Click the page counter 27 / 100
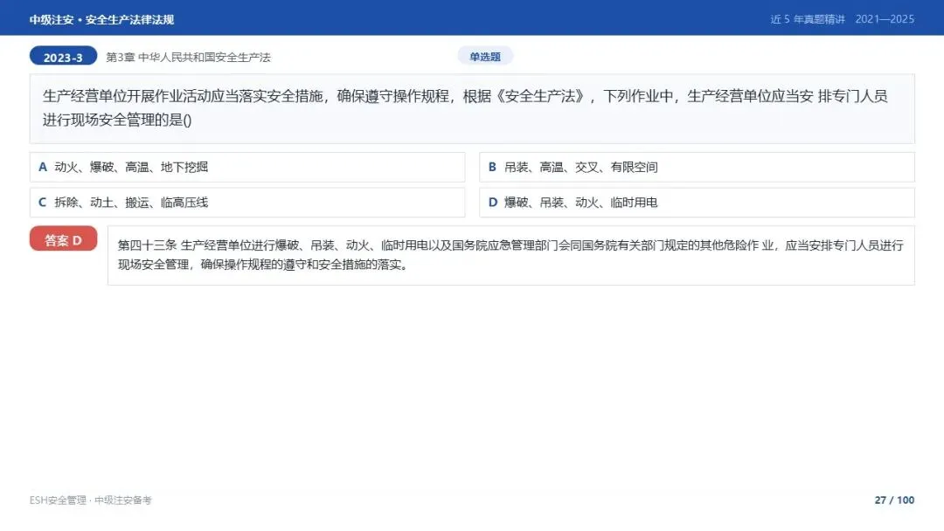Screen dimensions: 944x531 pos(894,500)
